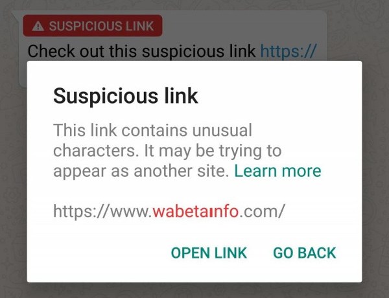389x298 pixels.
Task: Click the .com/ ending of the URL
Action: click(262, 211)
